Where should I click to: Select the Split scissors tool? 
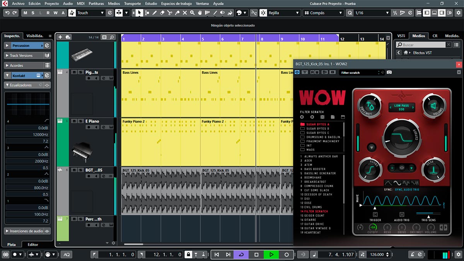pyautogui.click(x=170, y=13)
